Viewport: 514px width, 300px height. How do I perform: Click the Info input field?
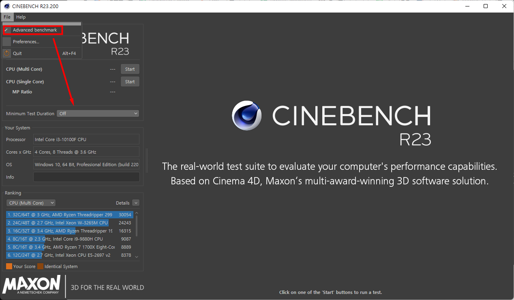click(x=86, y=177)
